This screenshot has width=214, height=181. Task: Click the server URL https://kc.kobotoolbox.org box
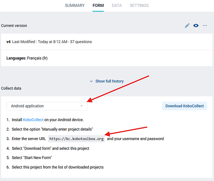tap(77, 139)
